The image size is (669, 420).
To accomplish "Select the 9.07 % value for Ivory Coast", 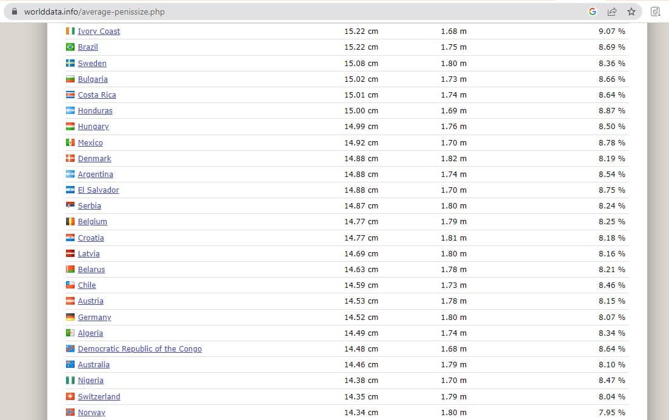I will (x=612, y=31).
